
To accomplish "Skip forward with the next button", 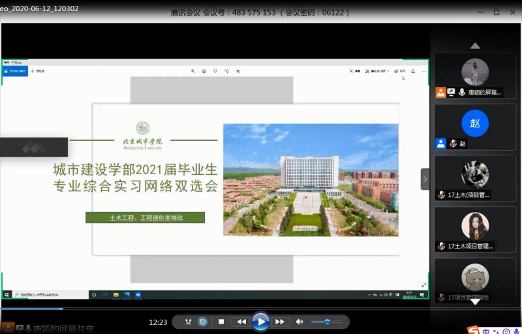I will coord(280,322).
